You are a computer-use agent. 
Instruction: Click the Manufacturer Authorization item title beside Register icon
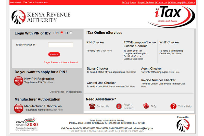click(43, 106)
